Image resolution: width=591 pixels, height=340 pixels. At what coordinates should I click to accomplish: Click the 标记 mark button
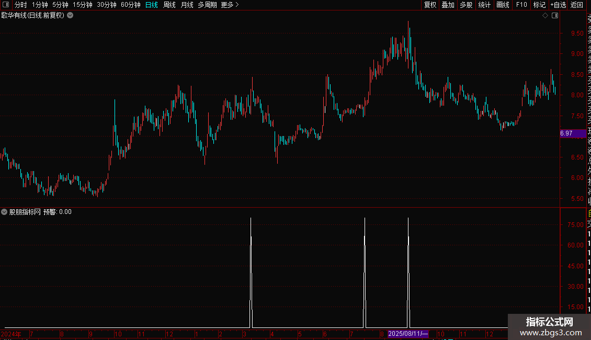pos(539,5)
